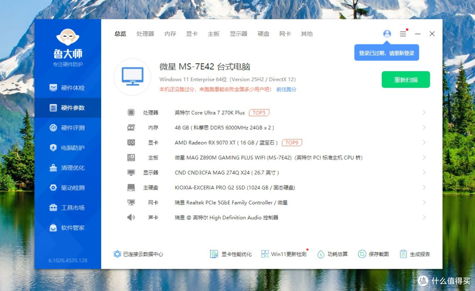Switch to the 显卡 tab
The width and height of the screenshot is (475, 291).
192,34
